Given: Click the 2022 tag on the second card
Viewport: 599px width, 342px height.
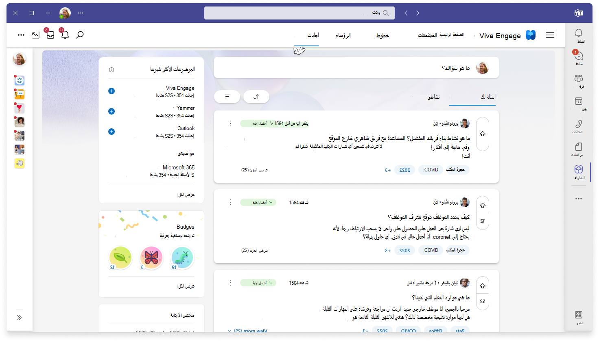Looking at the screenshot, I should coord(404,250).
